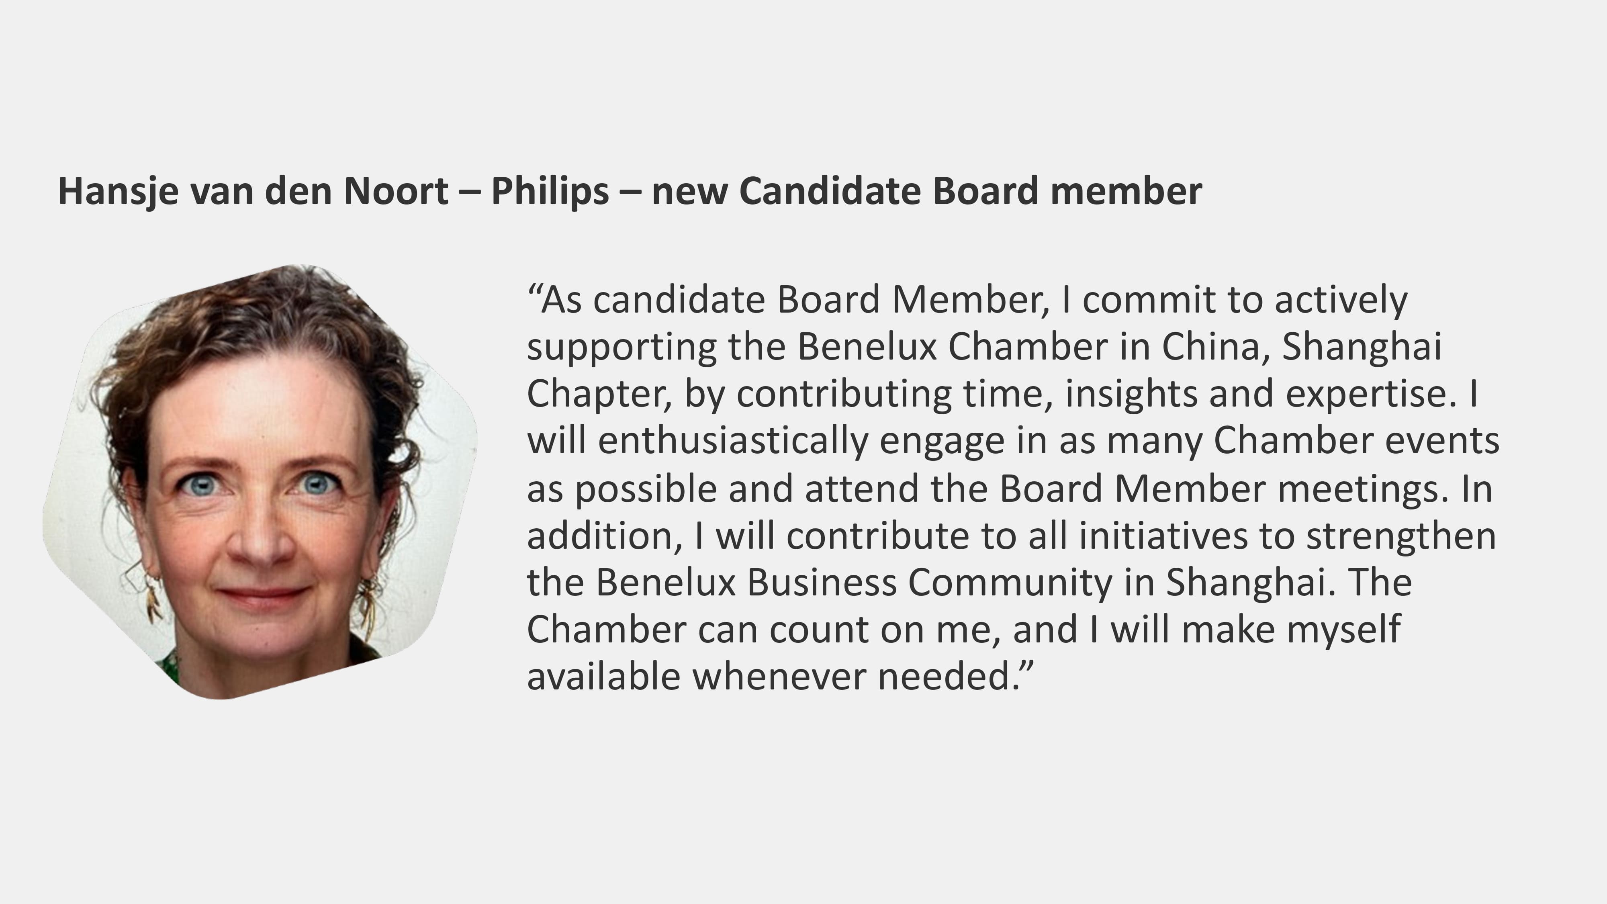Image resolution: width=1607 pixels, height=904 pixels.
Task: Click the closing words "available whenever needed."
Action: tap(780, 677)
